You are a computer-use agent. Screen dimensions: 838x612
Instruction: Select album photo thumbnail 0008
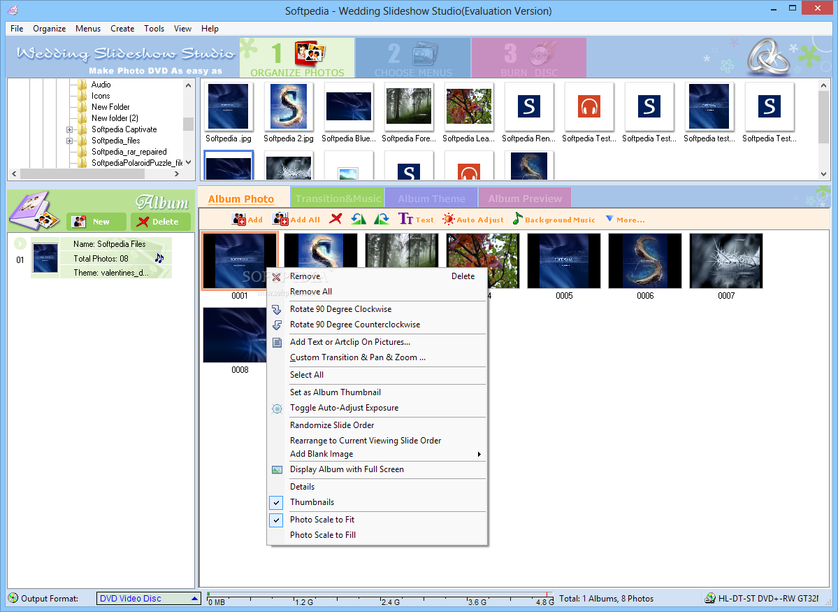tap(235, 335)
